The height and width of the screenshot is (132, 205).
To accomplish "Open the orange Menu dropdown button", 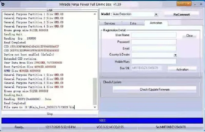I will click(184, 4).
